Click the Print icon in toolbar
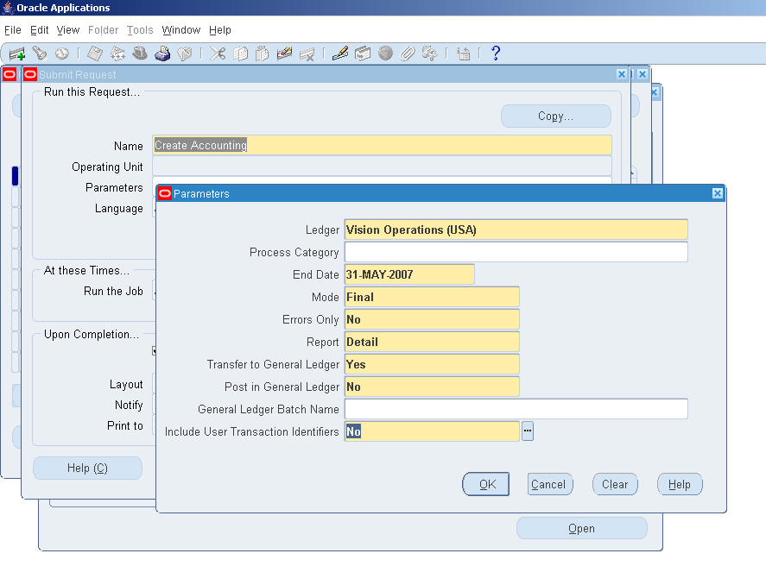The image size is (766, 566). click(x=162, y=53)
